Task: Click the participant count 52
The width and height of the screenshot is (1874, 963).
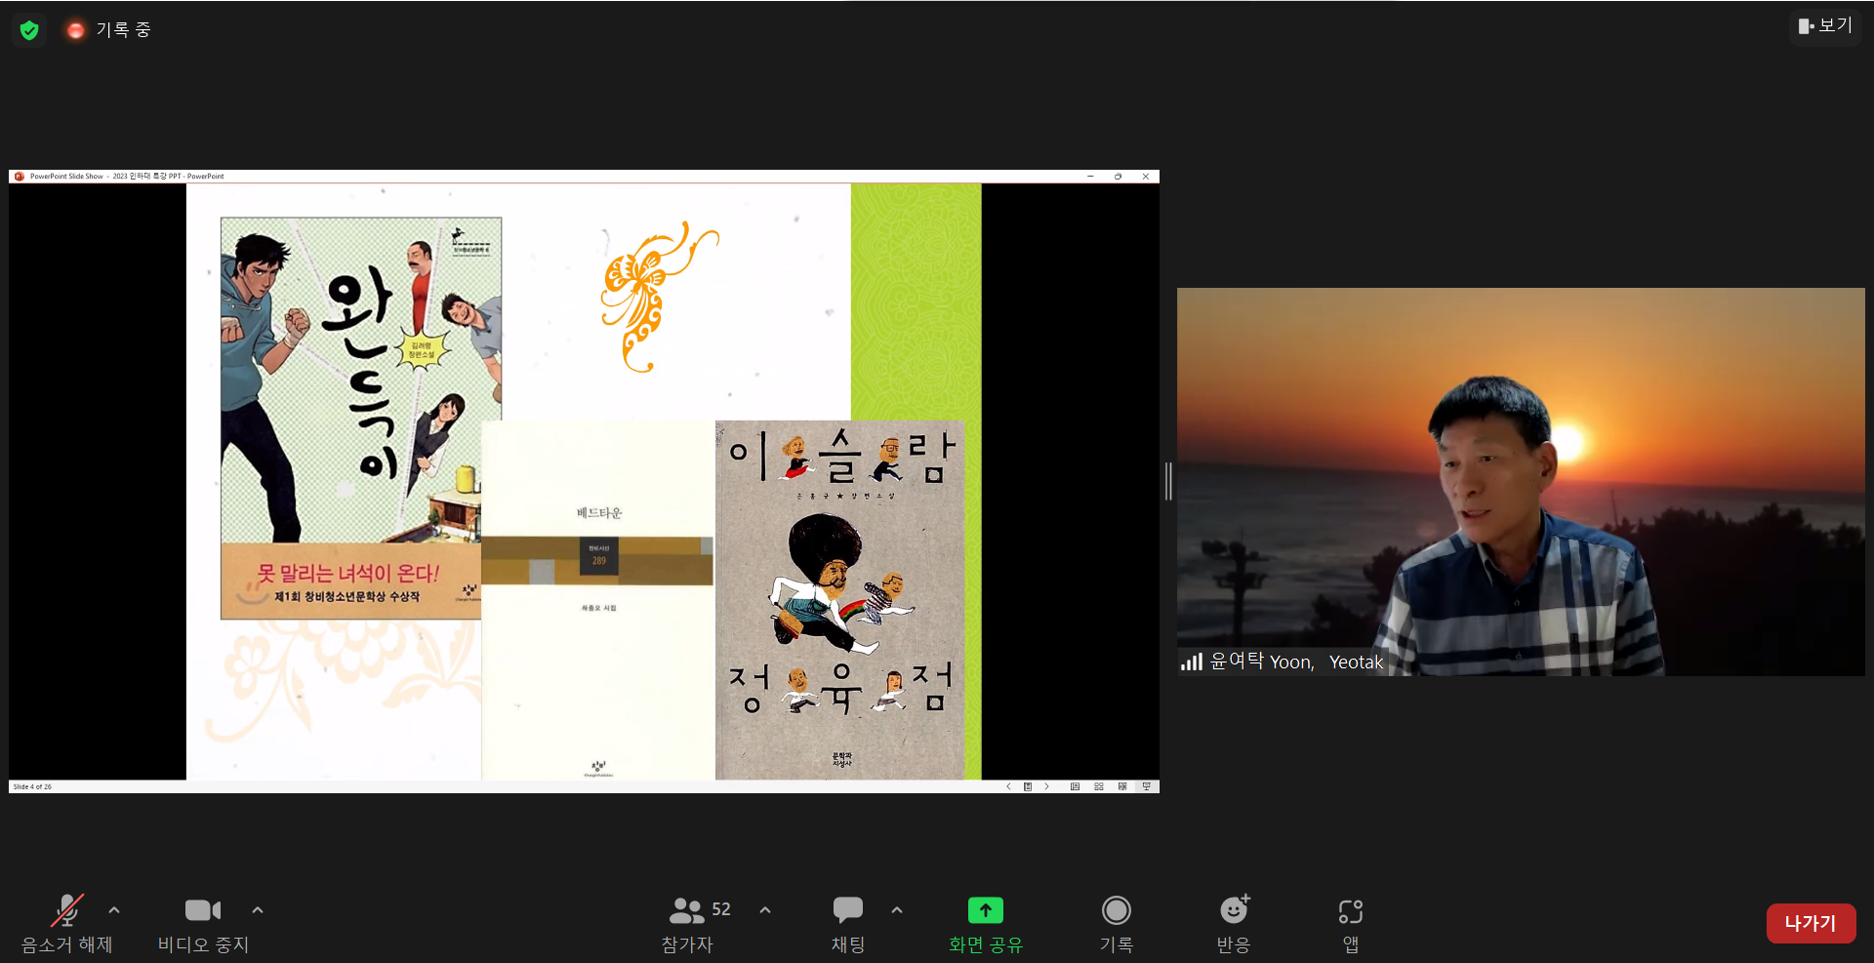Action: [721, 909]
